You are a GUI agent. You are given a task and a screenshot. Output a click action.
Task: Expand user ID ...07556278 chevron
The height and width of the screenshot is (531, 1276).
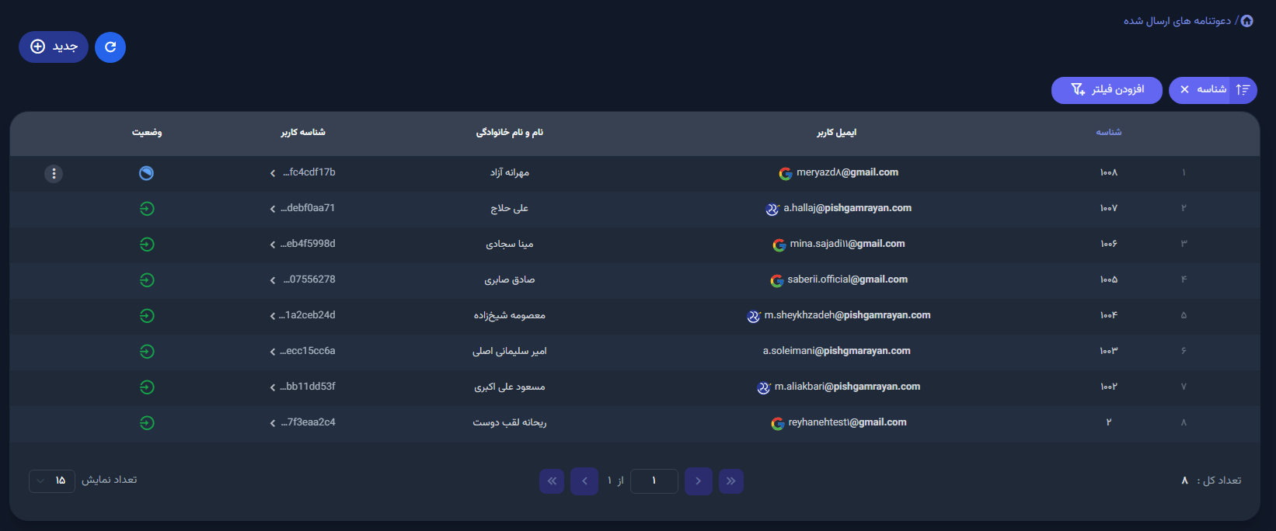273,280
